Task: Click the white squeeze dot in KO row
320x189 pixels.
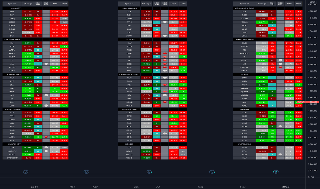Action: 165,95
